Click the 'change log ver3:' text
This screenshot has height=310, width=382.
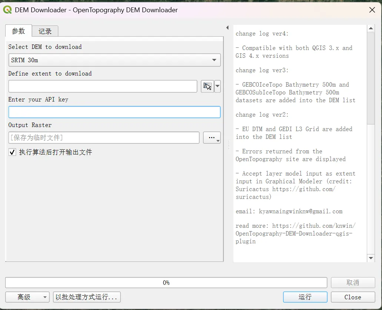tap(262, 70)
